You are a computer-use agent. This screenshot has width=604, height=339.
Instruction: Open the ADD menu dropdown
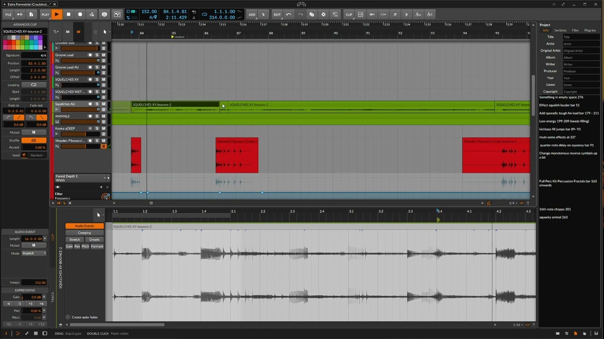(x=252, y=15)
